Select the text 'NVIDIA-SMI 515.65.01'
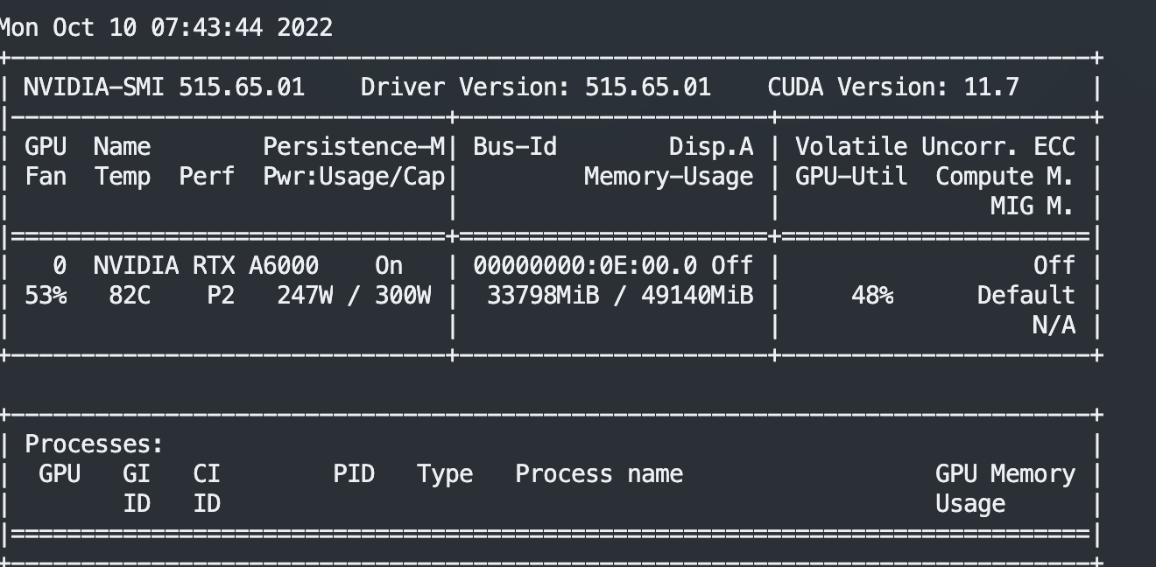Screen dimensions: 1156x567 [x=164, y=87]
